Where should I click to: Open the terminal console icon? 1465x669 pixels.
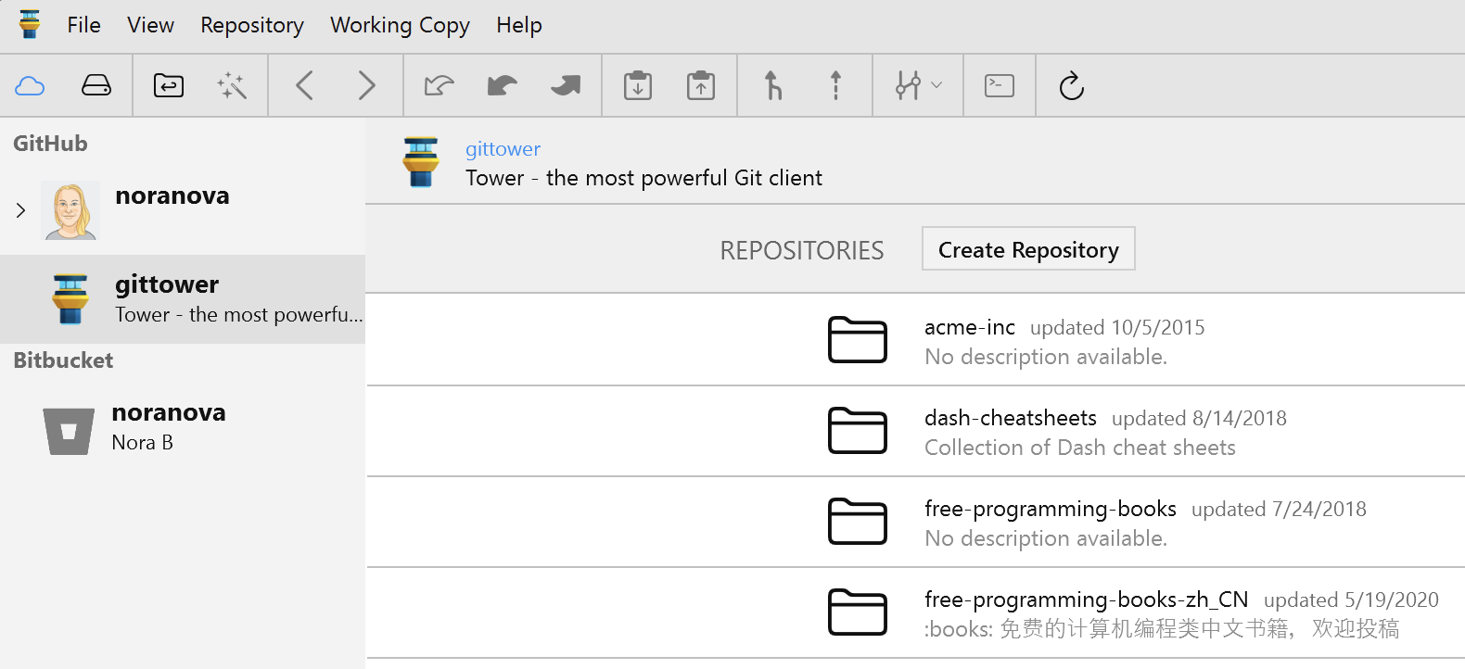pyautogui.click(x=999, y=86)
